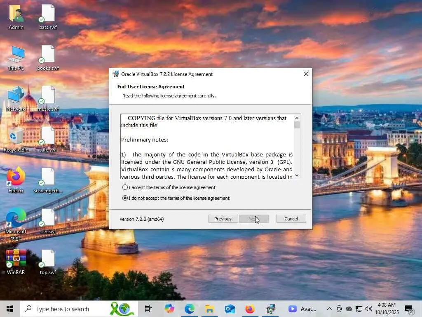
Task: Open Firefox from the taskbar
Action: 250,309
